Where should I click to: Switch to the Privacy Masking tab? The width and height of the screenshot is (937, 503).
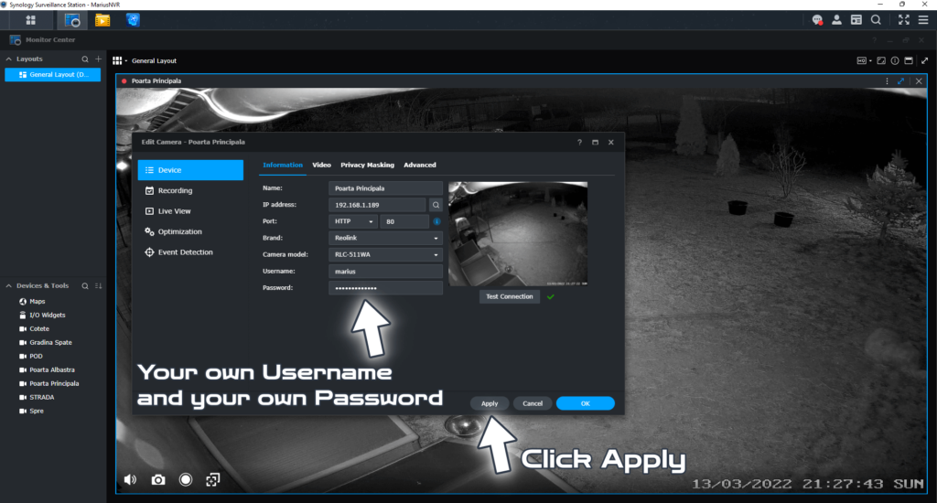point(367,166)
